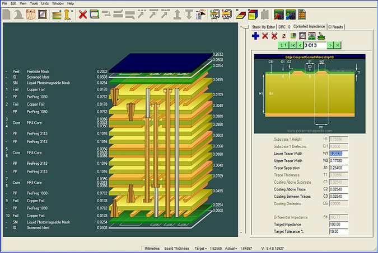Go to the next structure with > button
Screen dimensions: 378x253
coord(330,45)
